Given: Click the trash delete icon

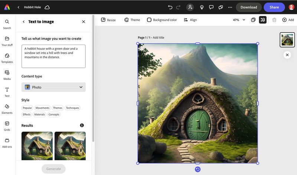Looking at the screenshot, I should click(274, 20).
